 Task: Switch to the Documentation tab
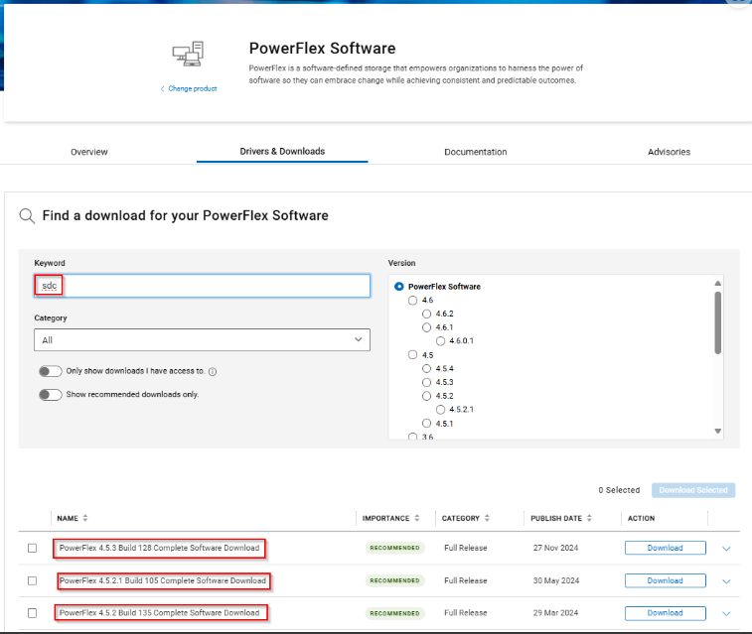pos(475,152)
